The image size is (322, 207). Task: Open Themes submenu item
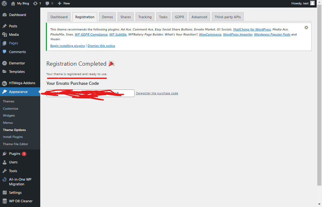click(x=8, y=101)
